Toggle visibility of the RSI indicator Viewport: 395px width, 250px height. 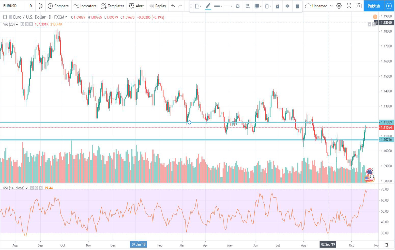tap(32, 188)
